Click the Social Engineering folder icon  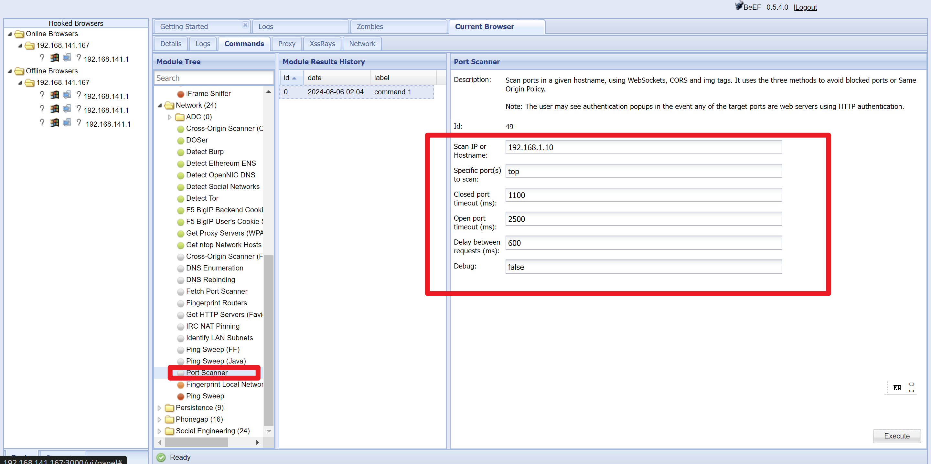point(169,431)
